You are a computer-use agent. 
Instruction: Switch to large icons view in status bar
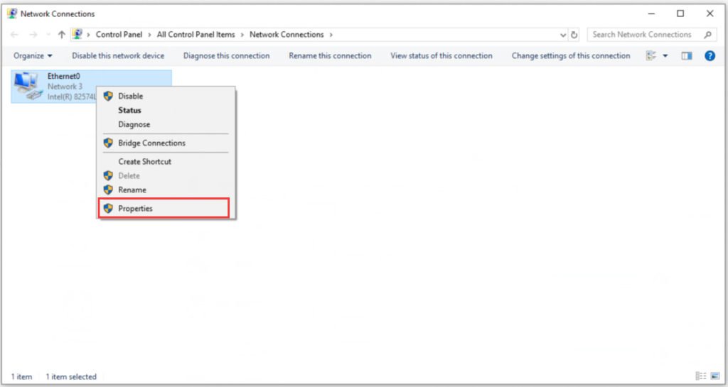(x=715, y=376)
